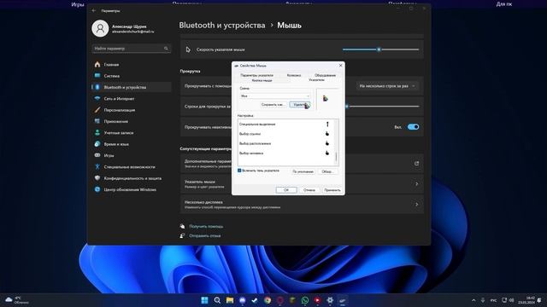Open the Windows Start menu

coord(205,300)
